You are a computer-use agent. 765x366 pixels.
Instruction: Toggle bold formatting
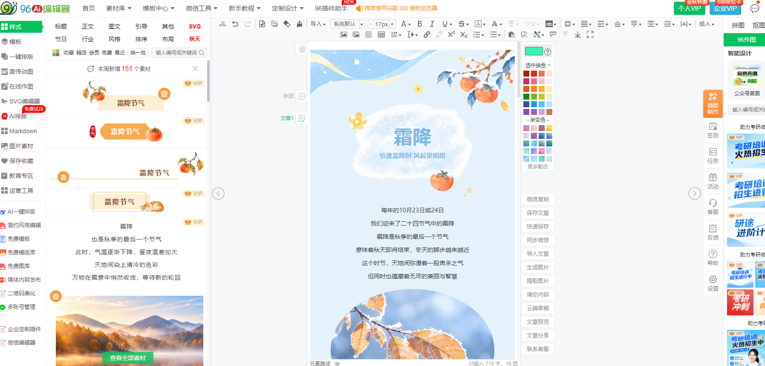coord(420,24)
